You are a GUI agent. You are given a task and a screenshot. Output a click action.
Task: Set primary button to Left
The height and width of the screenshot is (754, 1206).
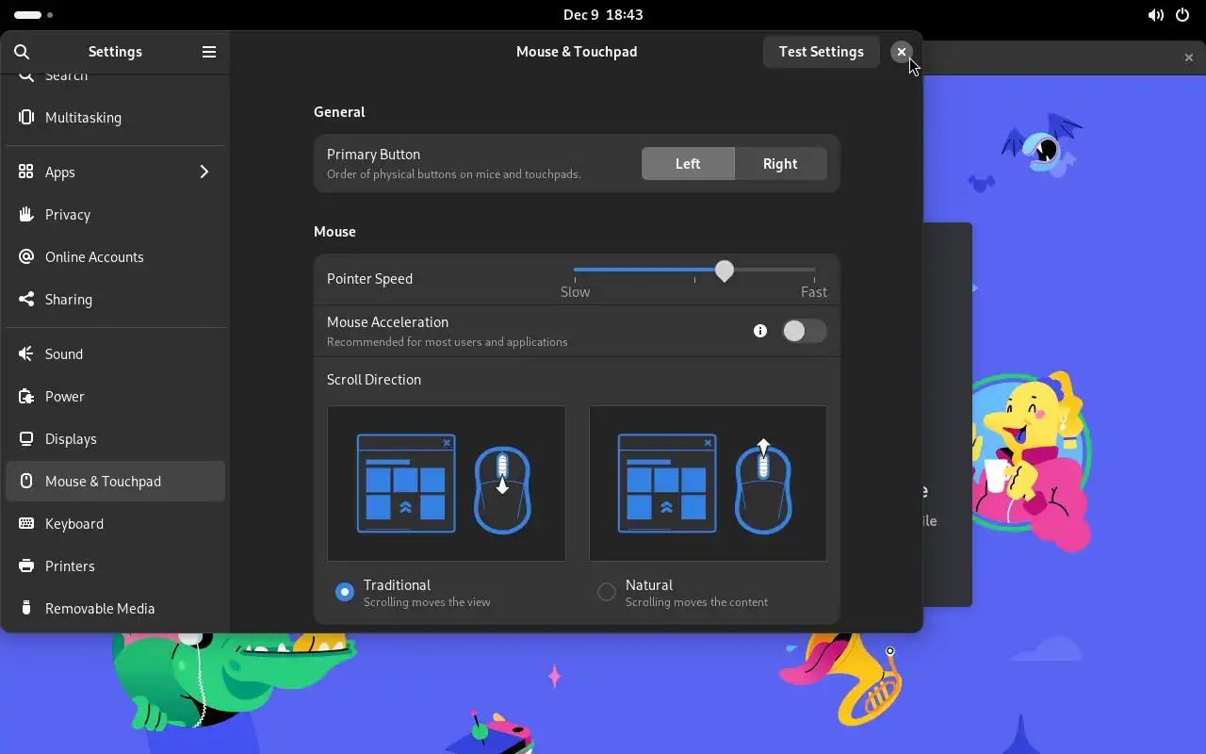coord(688,164)
